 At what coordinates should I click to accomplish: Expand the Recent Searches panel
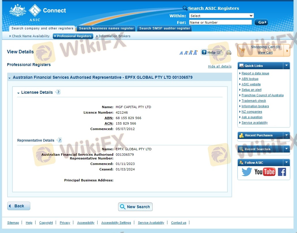click(x=286, y=149)
